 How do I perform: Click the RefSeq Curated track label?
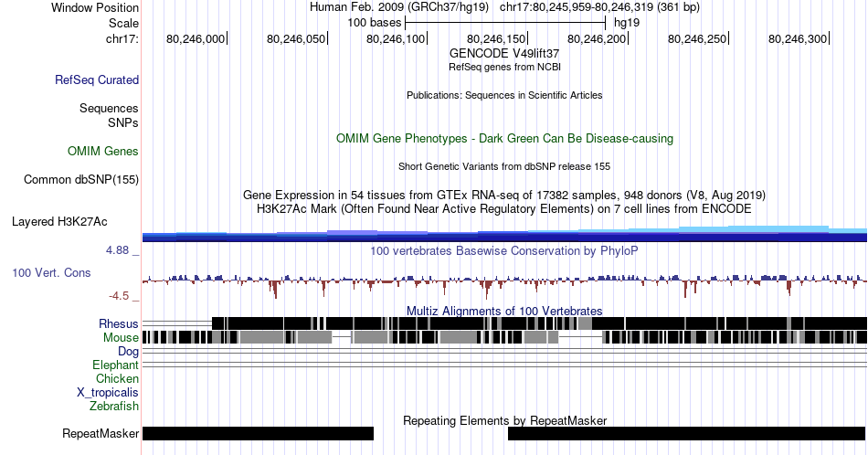click(96, 79)
